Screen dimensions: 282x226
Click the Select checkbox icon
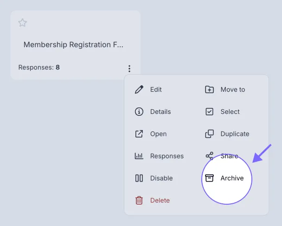click(x=210, y=112)
